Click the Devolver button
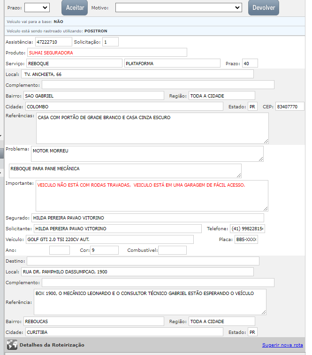This screenshot has height=355, width=312. 264,8
